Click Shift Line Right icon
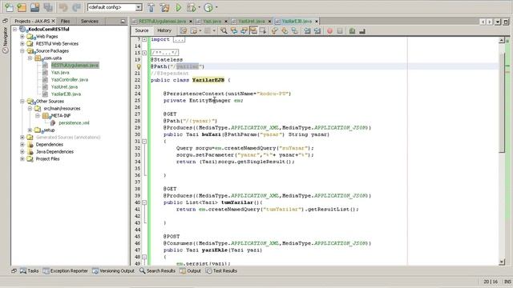 [317, 30]
